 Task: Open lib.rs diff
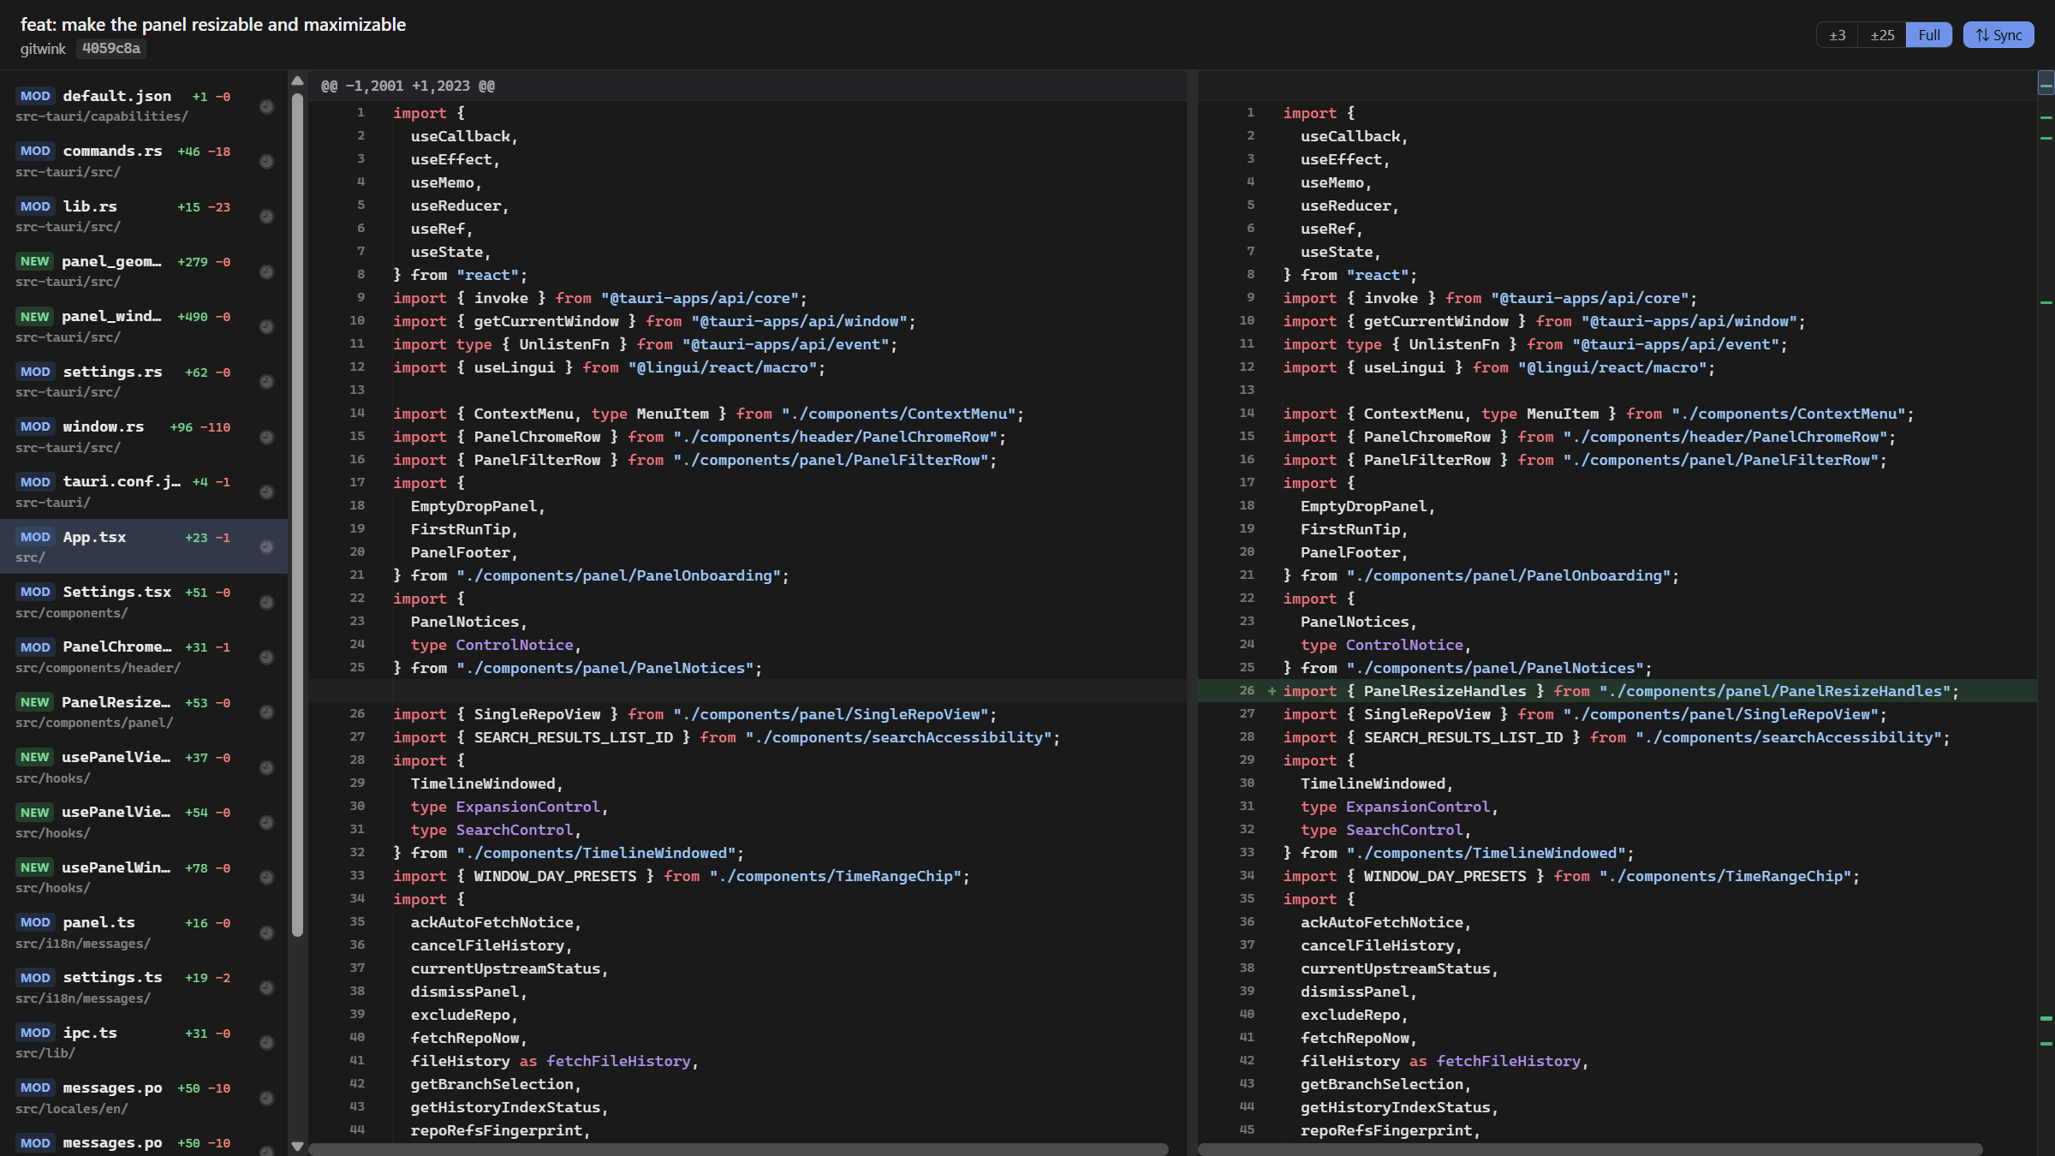(144, 216)
